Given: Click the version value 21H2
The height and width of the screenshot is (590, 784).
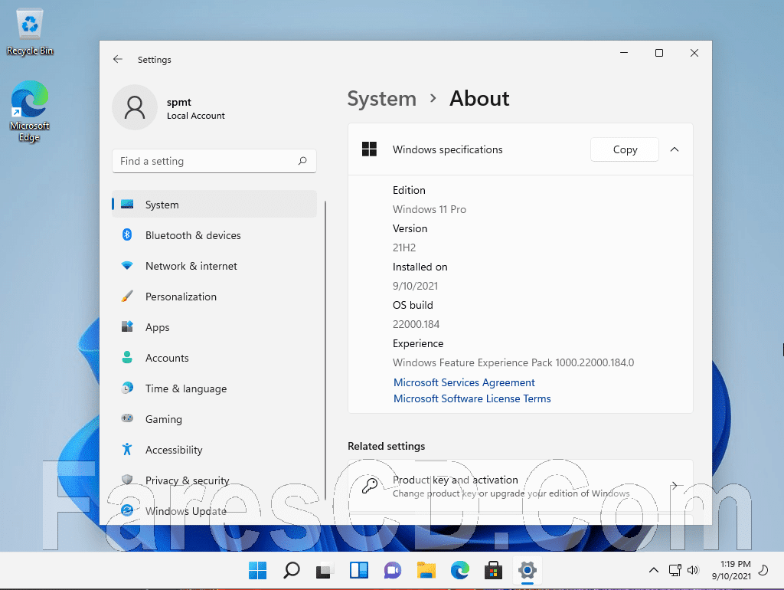Looking at the screenshot, I should click(404, 247).
